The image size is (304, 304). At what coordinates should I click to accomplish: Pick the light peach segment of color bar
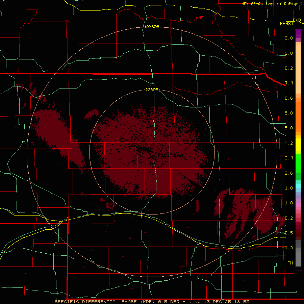tap(298, 69)
